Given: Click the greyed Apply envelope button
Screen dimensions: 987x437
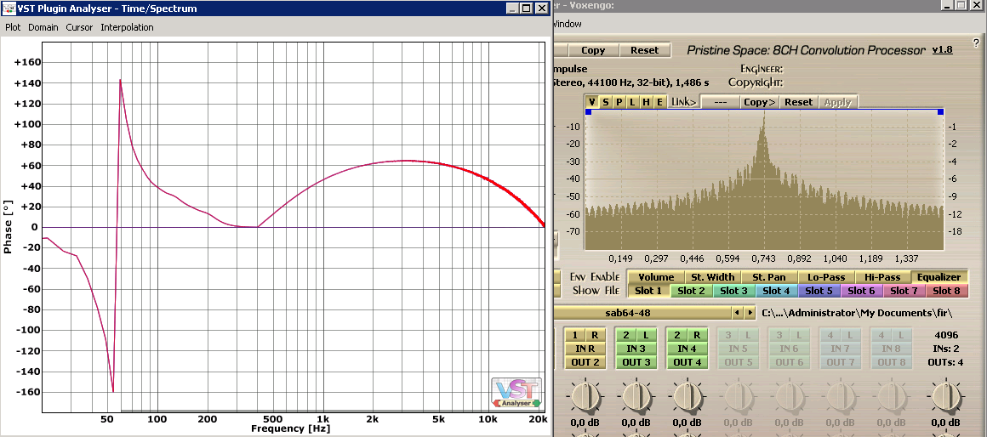Looking at the screenshot, I should (x=837, y=102).
